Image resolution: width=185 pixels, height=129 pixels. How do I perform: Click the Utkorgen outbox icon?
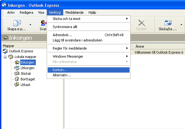point(17,68)
